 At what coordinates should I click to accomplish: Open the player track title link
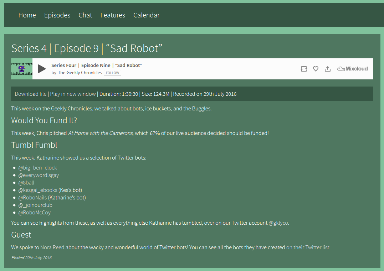point(97,65)
